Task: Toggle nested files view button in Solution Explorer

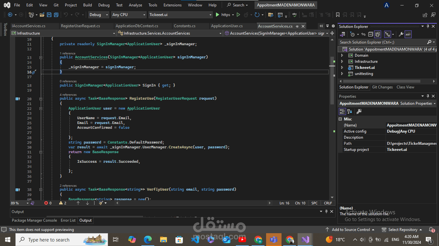Action: pos(388,34)
